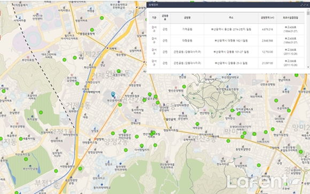The width and height of the screenshot is (310, 194).
Task: Click the green marker in 화지공원 park
Action: point(41,113)
